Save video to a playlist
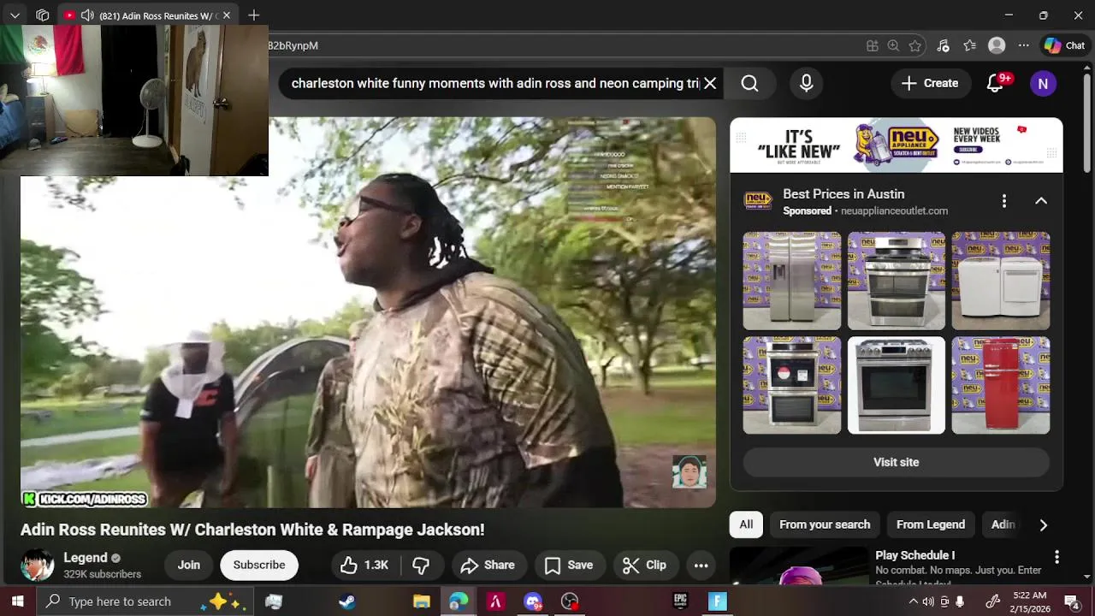The image size is (1095, 616). tap(569, 565)
